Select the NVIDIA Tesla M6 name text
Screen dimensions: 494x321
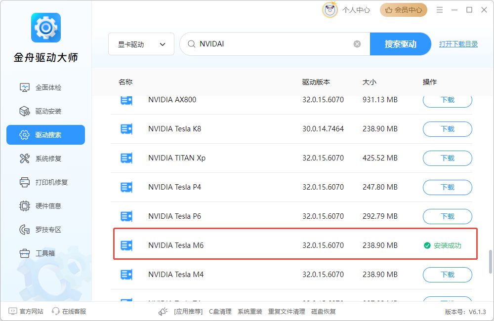click(x=176, y=245)
